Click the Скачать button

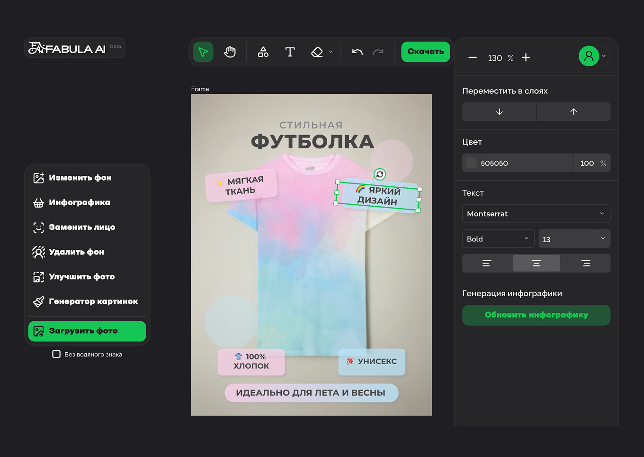[425, 52]
